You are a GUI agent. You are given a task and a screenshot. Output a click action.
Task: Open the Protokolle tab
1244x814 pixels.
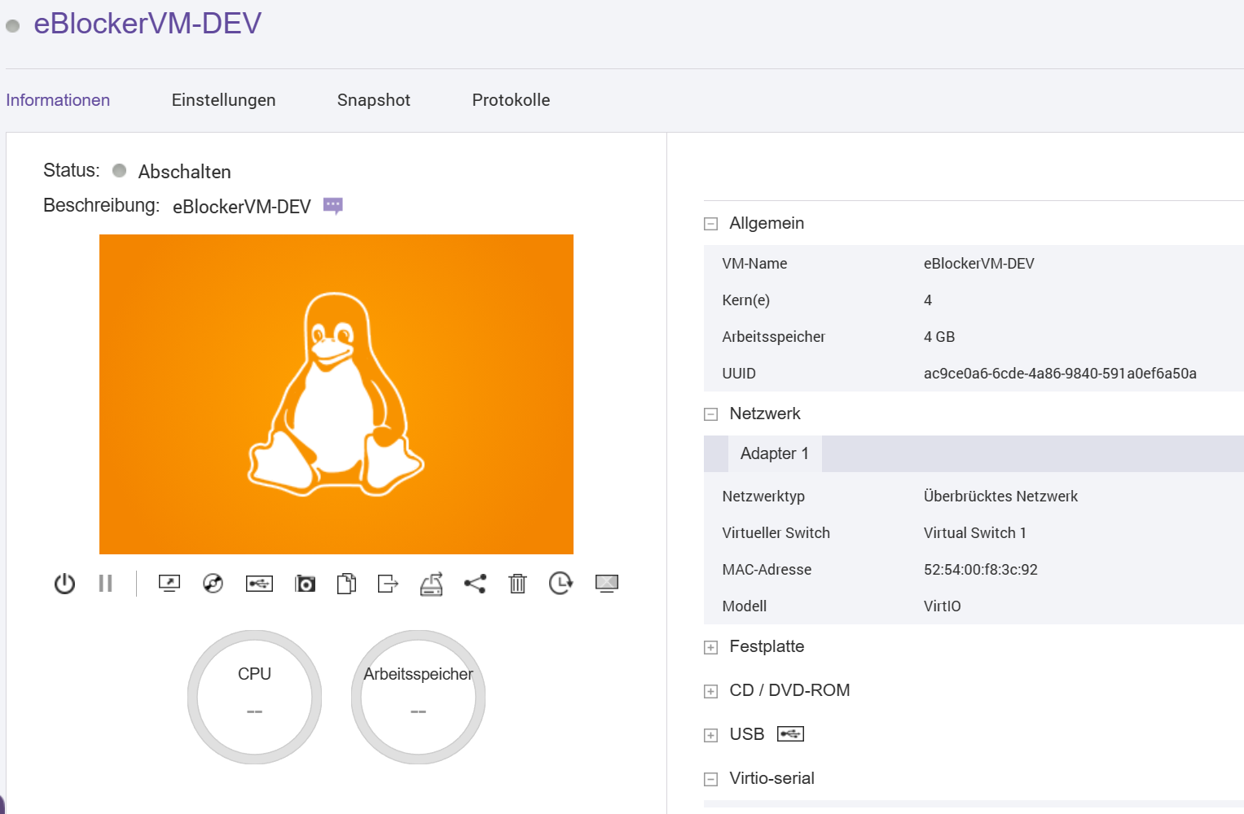tap(511, 100)
